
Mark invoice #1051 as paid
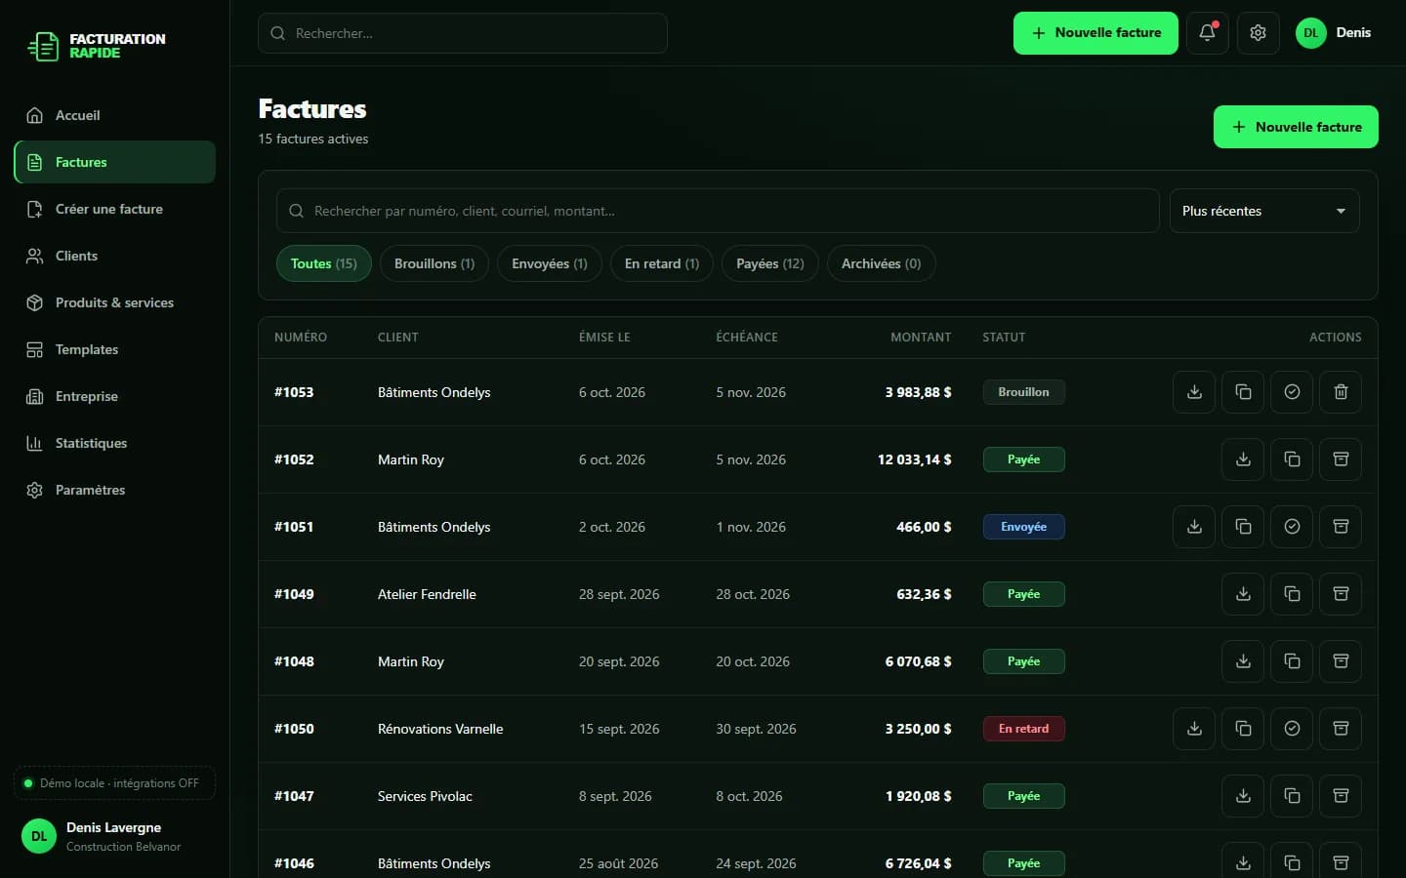[x=1292, y=527]
